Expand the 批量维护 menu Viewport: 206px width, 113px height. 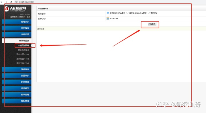click(17, 76)
